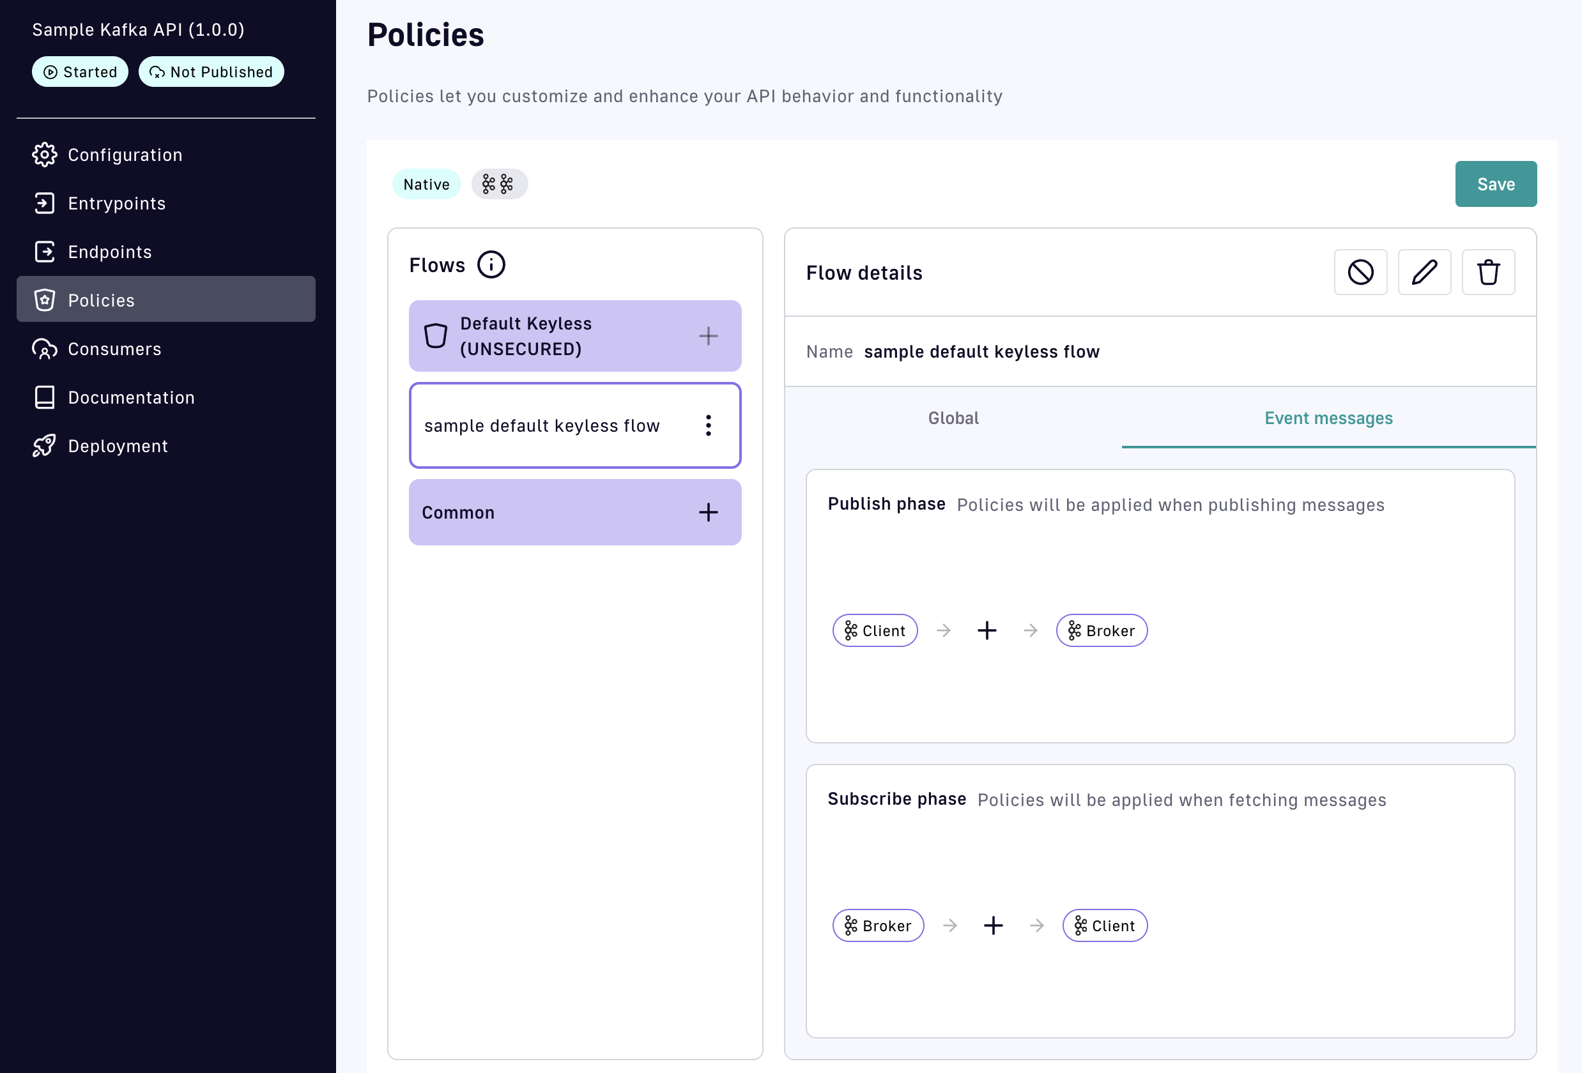Open the Entrypoints menu item
The height and width of the screenshot is (1073, 1582).
tap(116, 204)
